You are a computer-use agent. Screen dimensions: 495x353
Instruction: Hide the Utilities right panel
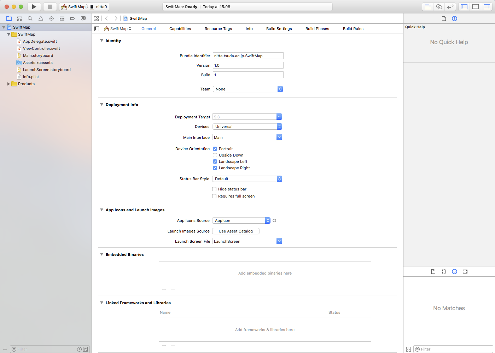click(487, 7)
